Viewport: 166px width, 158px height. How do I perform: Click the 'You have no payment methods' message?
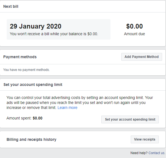(26, 70)
